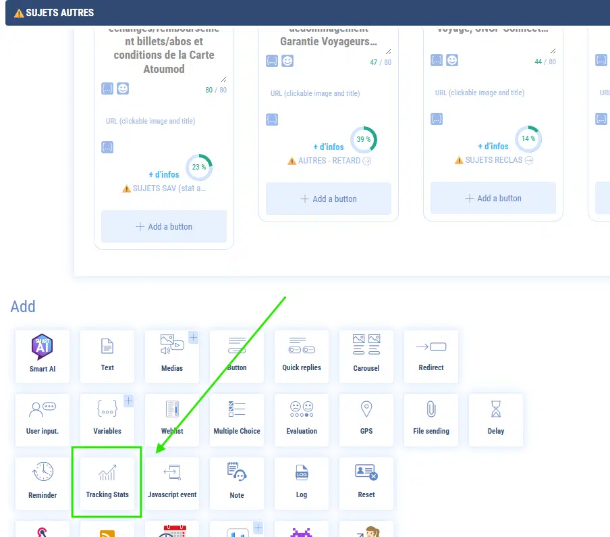Image resolution: width=610 pixels, height=537 pixels.
Task: Expand the Variables plus options
Action: [x=128, y=401]
